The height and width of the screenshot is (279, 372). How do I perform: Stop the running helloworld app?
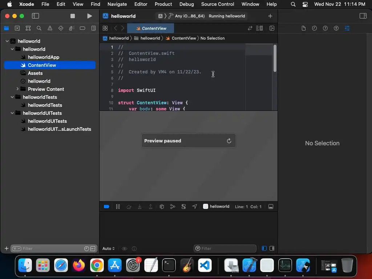pyautogui.click(x=73, y=16)
